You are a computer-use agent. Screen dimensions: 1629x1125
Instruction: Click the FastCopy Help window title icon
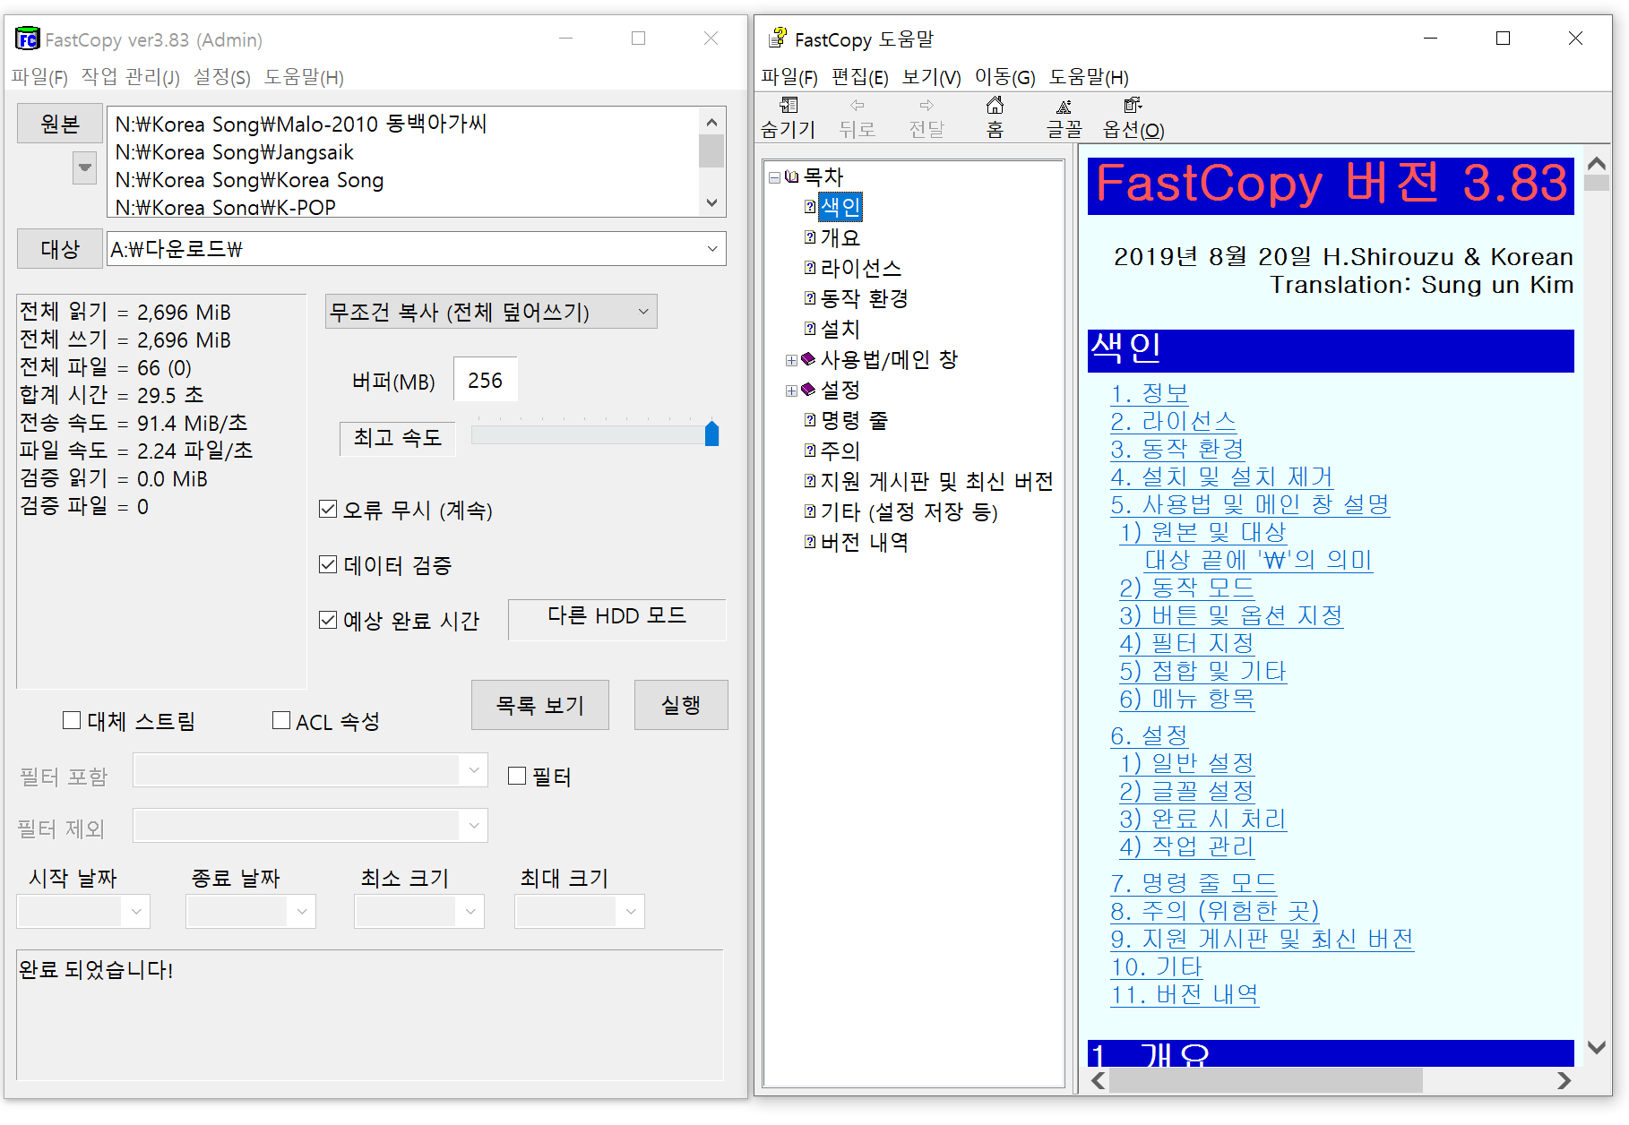pos(778,39)
